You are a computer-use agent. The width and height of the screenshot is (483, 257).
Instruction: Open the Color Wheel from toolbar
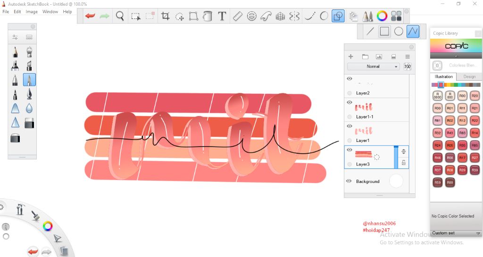(x=382, y=16)
